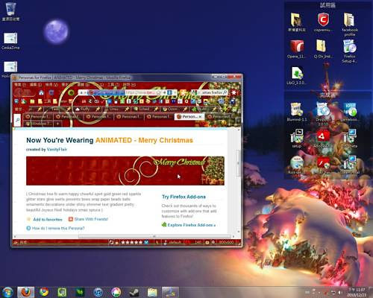Open iTunes from the taskbar

(x=98, y=292)
